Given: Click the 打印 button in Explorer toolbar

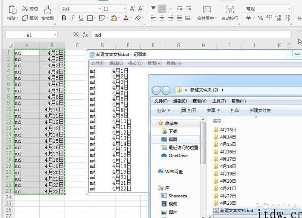Looking at the screenshot, I should coord(235,111).
